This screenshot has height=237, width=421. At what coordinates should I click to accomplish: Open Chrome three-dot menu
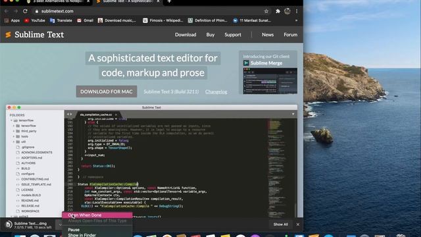click(x=297, y=11)
